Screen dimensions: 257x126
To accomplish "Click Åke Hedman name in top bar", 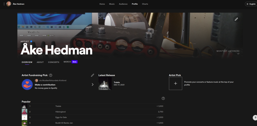I will (x=19, y=4).
